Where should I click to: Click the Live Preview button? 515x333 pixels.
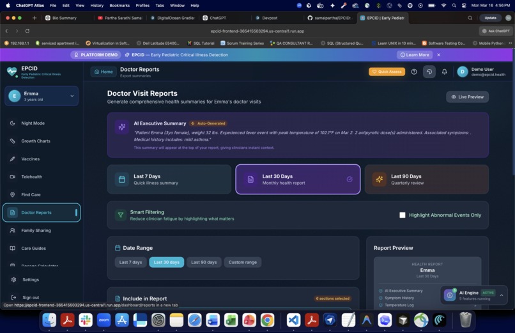click(467, 97)
